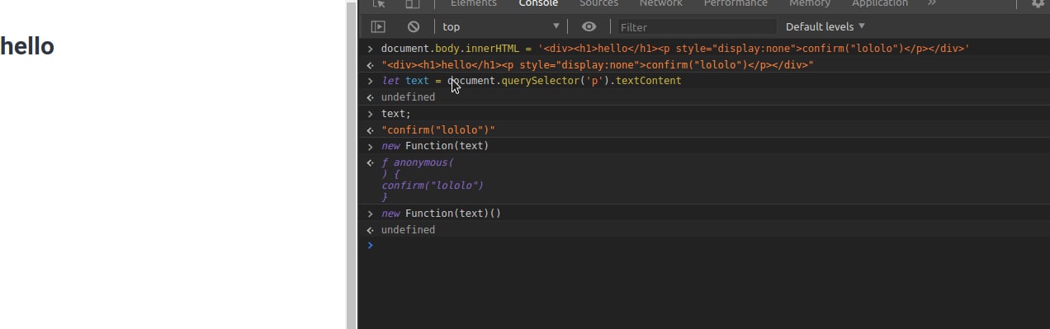Click the returned HTML string output line
The image size is (1050, 329).
pos(598,65)
